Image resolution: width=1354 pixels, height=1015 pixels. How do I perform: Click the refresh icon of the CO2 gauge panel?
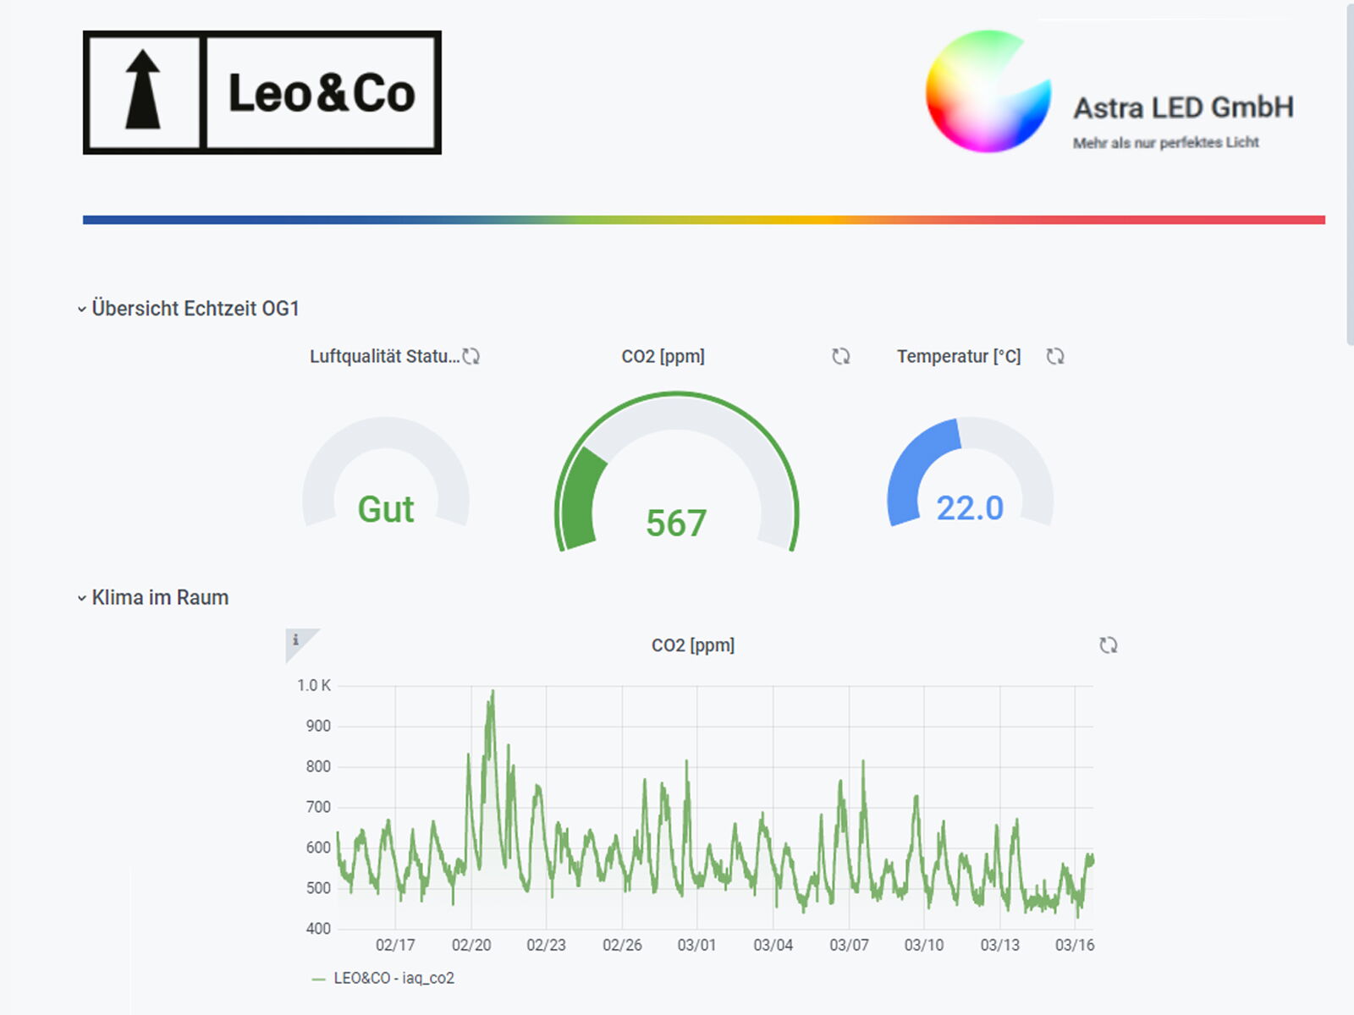[x=840, y=357]
